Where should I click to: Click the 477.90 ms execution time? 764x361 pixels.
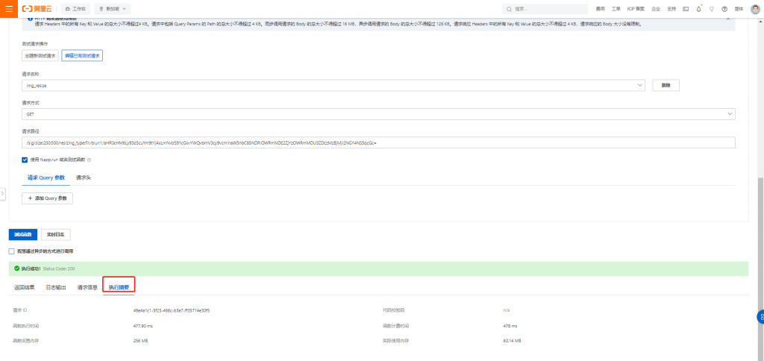[x=143, y=326]
